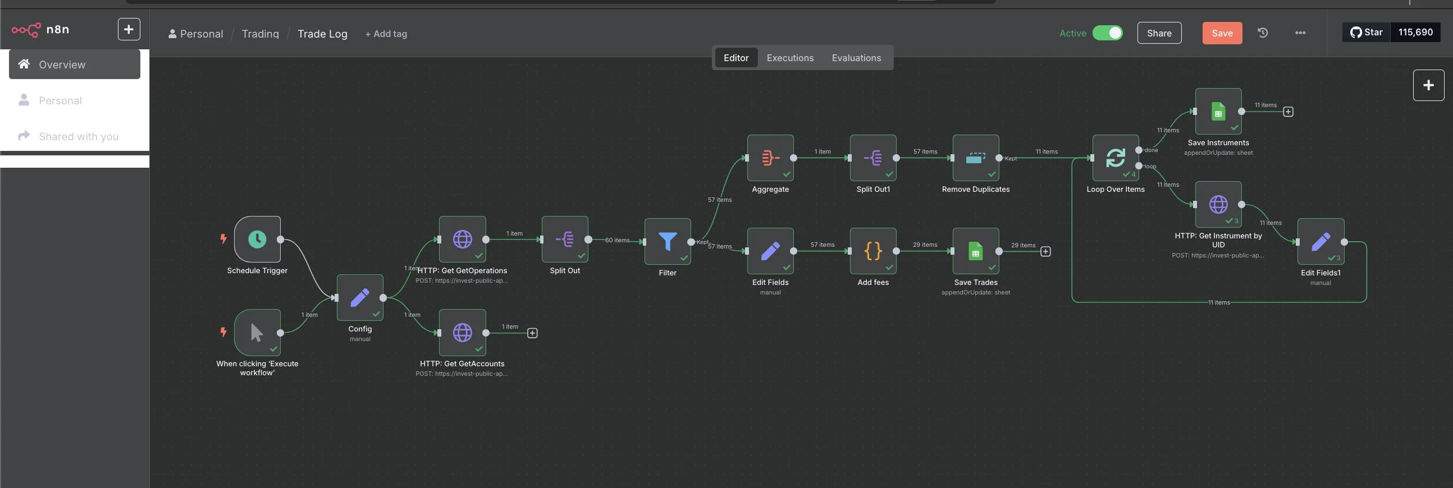Open the Add fees code node
Image resolution: width=1453 pixels, height=488 pixels.
pyautogui.click(x=873, y=251)
